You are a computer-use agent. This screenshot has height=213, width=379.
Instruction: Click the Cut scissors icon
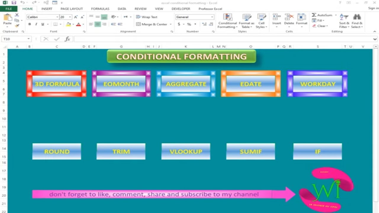[x=17, y=15]
